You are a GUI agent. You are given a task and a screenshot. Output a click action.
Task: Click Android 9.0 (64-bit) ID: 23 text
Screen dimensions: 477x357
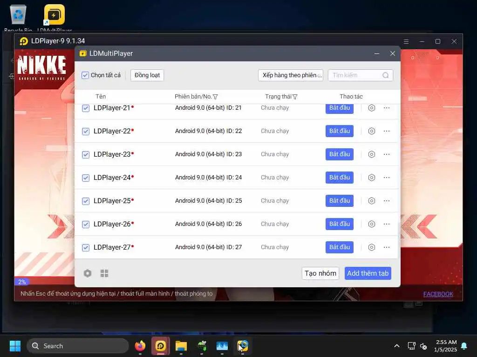(x=208, y=154)
